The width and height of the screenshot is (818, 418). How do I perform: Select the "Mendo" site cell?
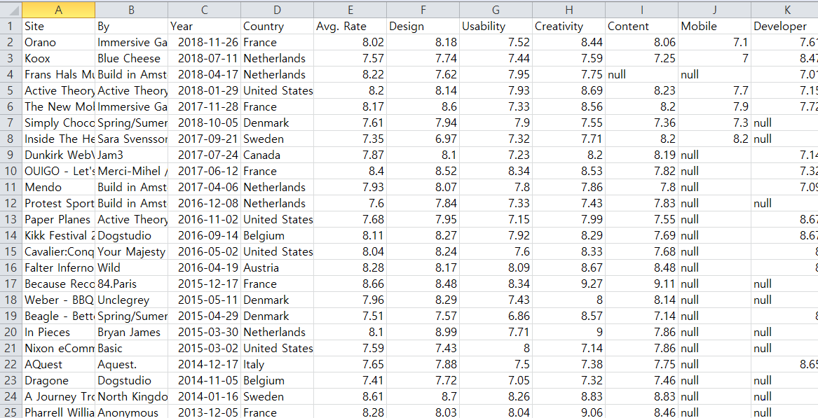coord(58,187)
